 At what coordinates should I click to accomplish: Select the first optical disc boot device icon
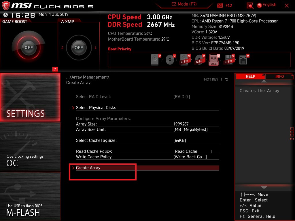(170, 60)
